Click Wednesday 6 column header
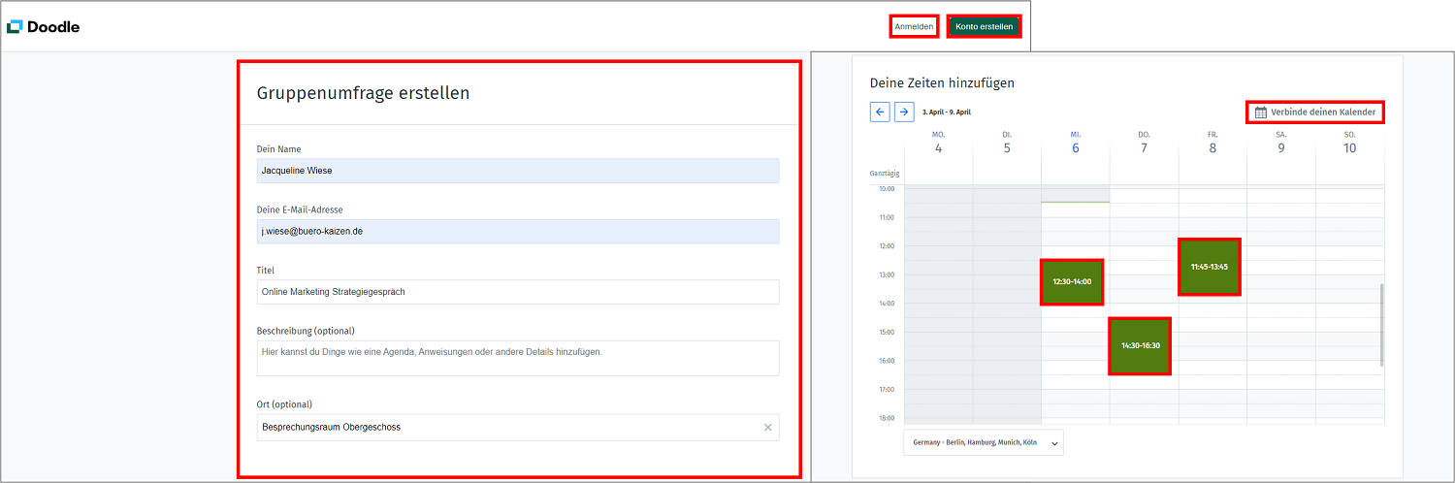The width and height of the screenshot is (1455, 483). 1075,143
